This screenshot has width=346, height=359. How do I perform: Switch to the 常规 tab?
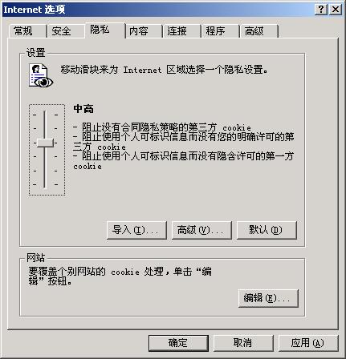tap(27, 31)
